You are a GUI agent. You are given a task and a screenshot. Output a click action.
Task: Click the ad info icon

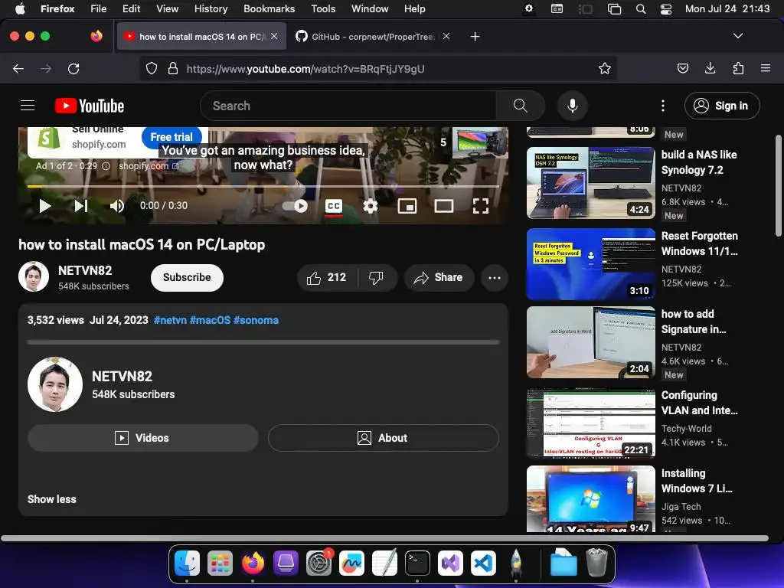106,166
